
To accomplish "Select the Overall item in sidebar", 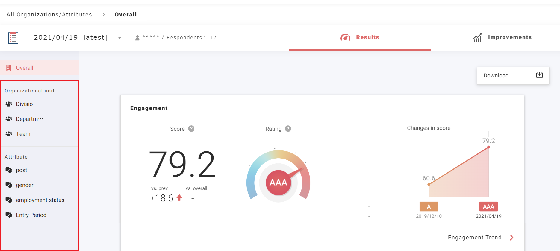I will pos(25,68).
